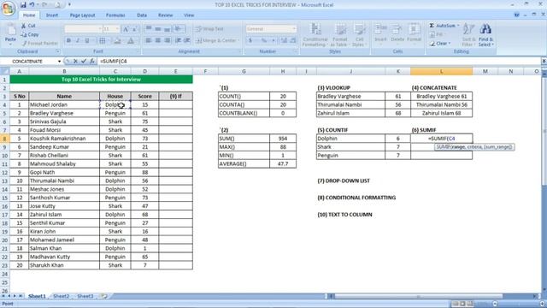Align text to the bottom
Screen dimensions: 547x308
tap(168, 29)
